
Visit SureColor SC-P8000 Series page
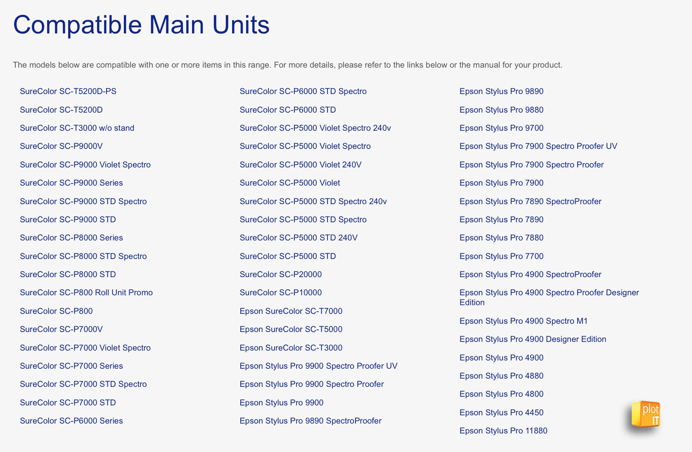tap(71, 238)
